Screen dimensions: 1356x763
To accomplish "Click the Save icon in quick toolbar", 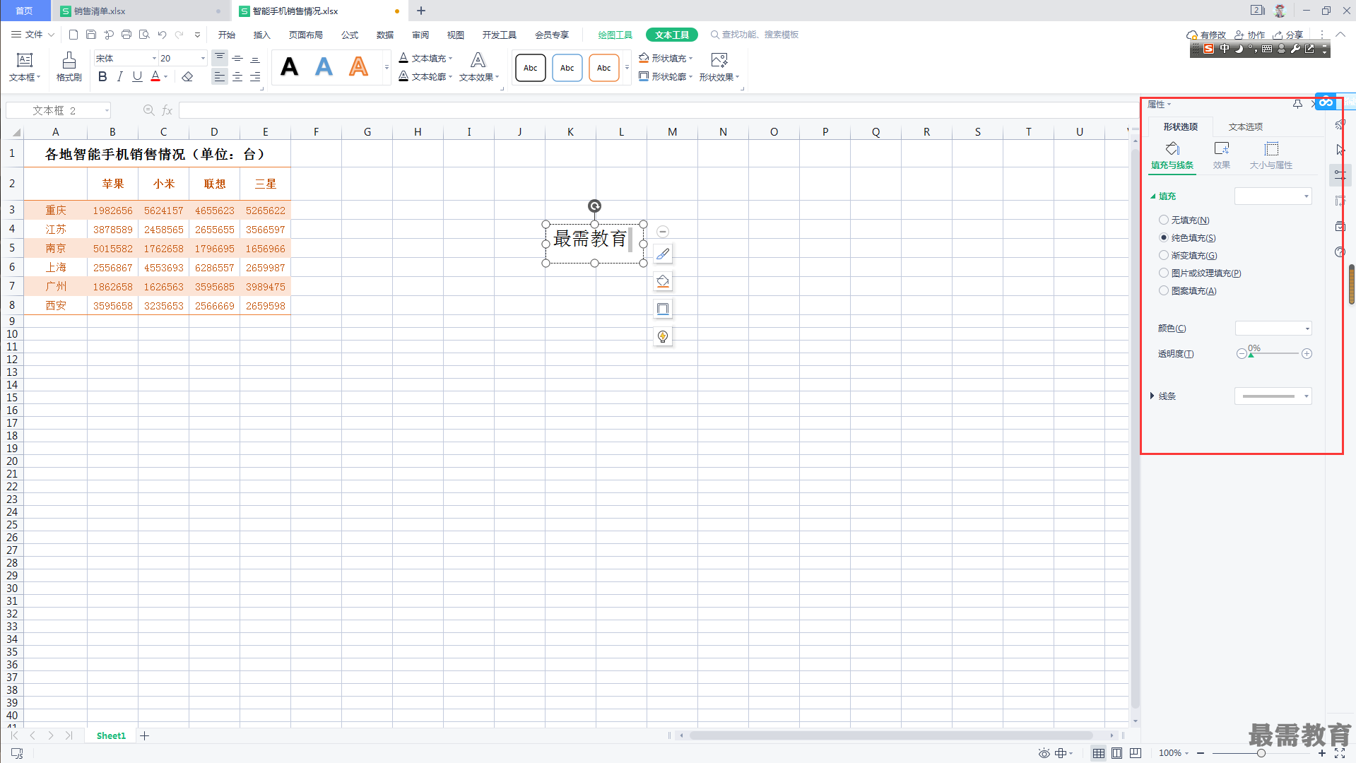I will click(x=91, y=35).
